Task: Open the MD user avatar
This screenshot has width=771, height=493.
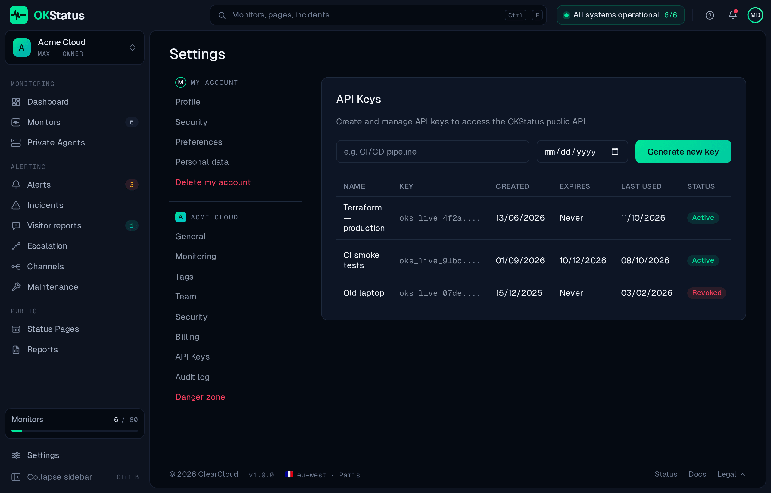Action: [755, 15]
